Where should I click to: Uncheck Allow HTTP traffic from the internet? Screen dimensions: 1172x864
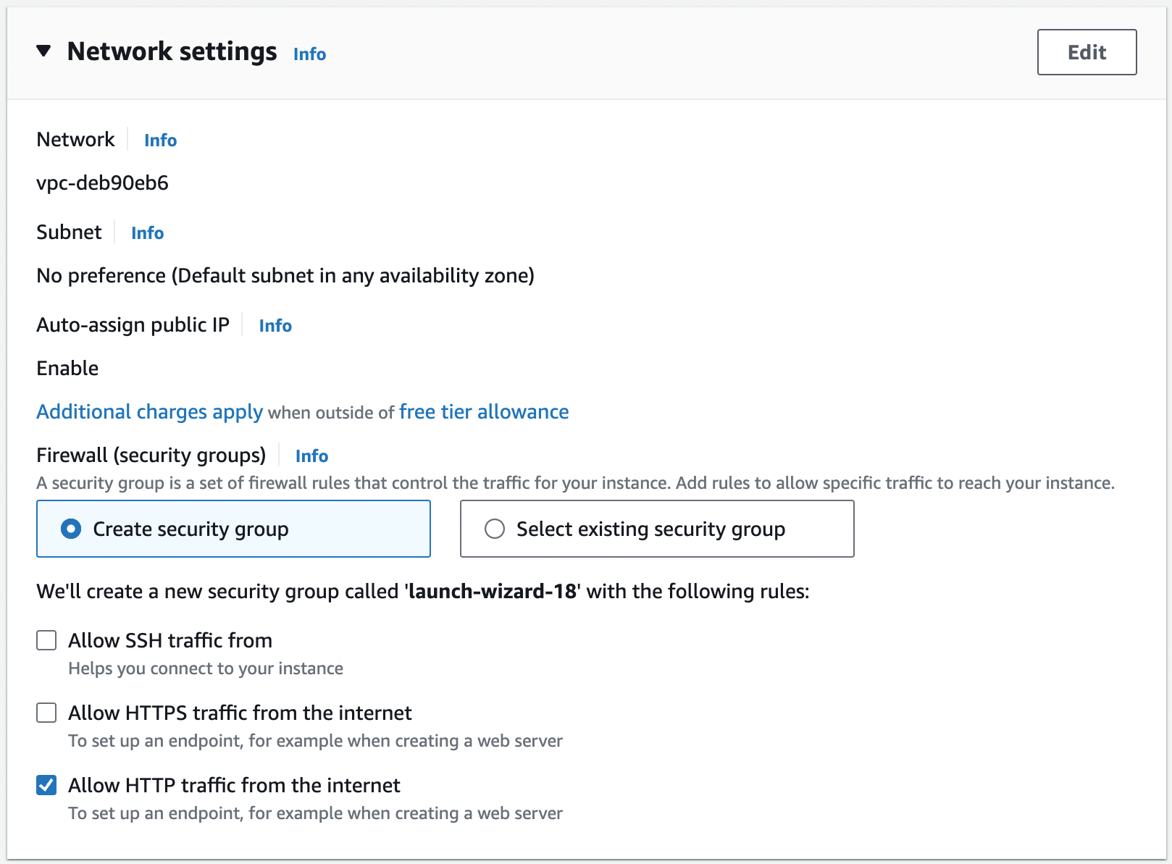tap(46, 785)
